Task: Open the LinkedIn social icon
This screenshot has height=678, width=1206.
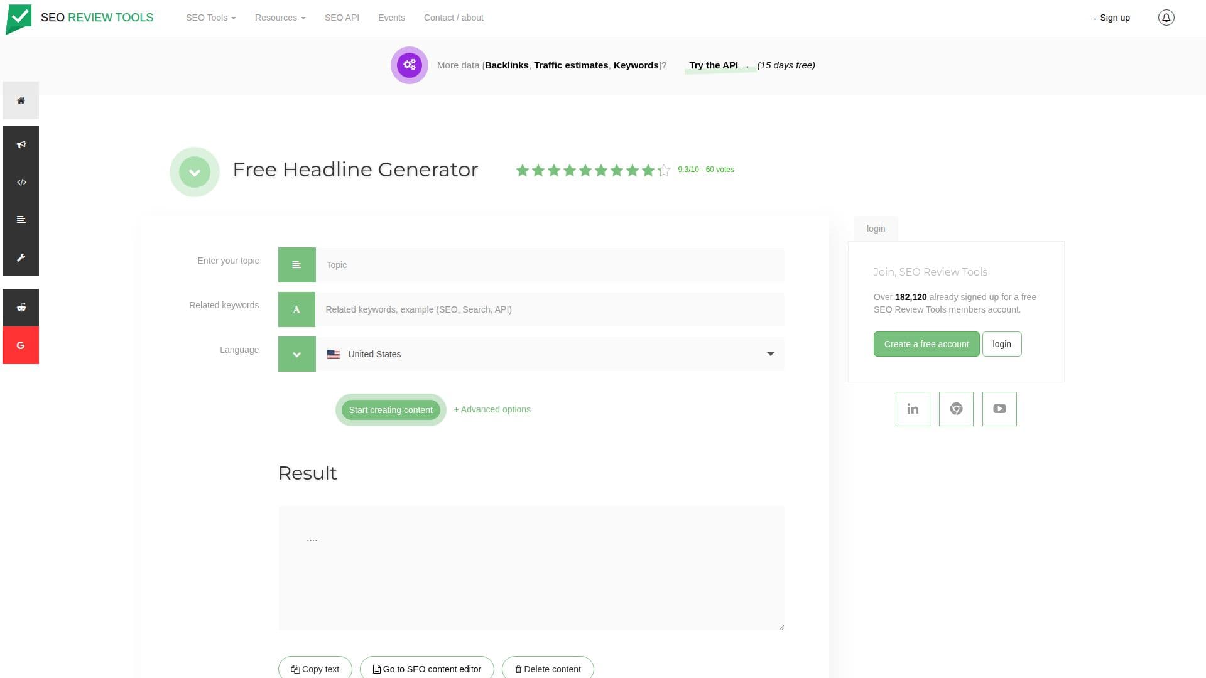Action: (913, 409)
